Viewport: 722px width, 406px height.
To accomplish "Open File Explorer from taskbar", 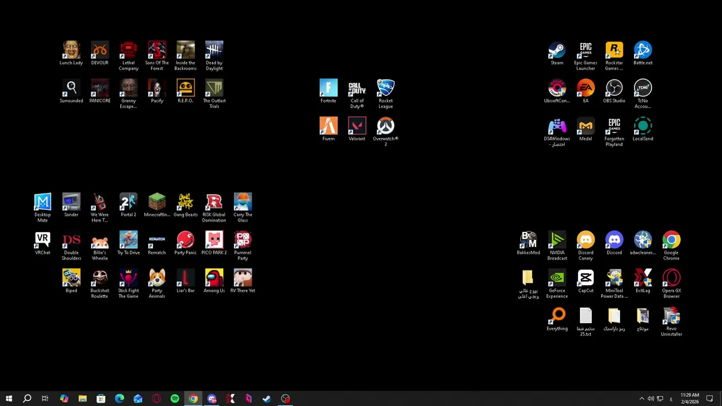I will click(82, 399).
